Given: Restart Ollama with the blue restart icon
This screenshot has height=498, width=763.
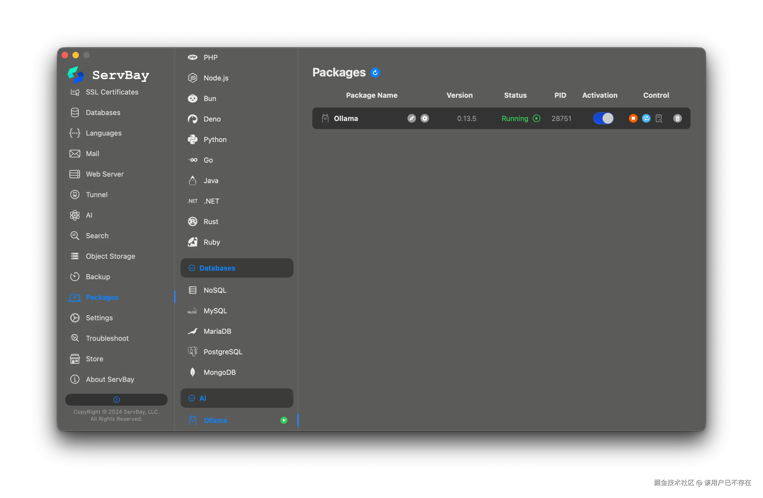Looking at the screenshot, I should click(x=646, y=119).
